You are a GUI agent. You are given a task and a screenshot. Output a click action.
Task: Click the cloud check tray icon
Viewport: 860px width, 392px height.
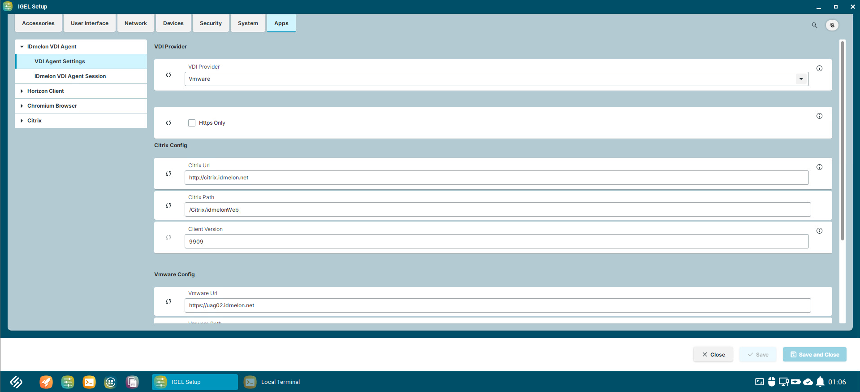click(x=808, y=382)
